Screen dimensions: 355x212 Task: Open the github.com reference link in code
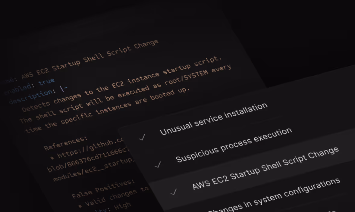click(90, 148)
